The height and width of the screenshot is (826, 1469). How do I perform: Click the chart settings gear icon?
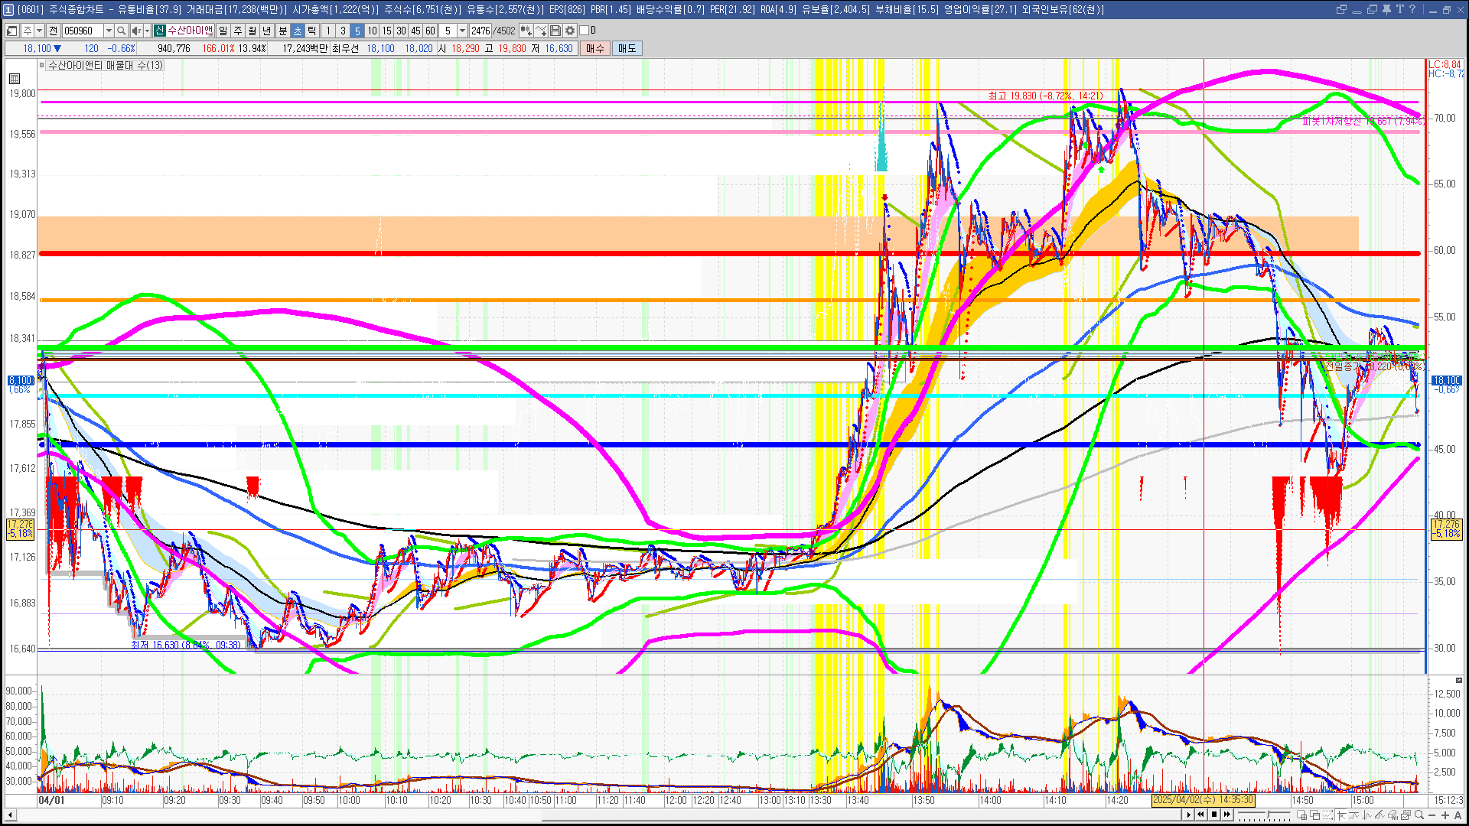pos(570,31)
